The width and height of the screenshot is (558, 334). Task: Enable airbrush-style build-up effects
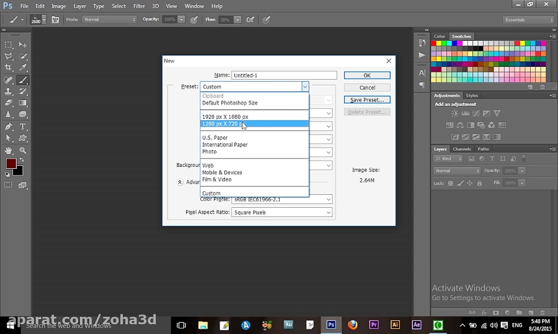point(250,20)
